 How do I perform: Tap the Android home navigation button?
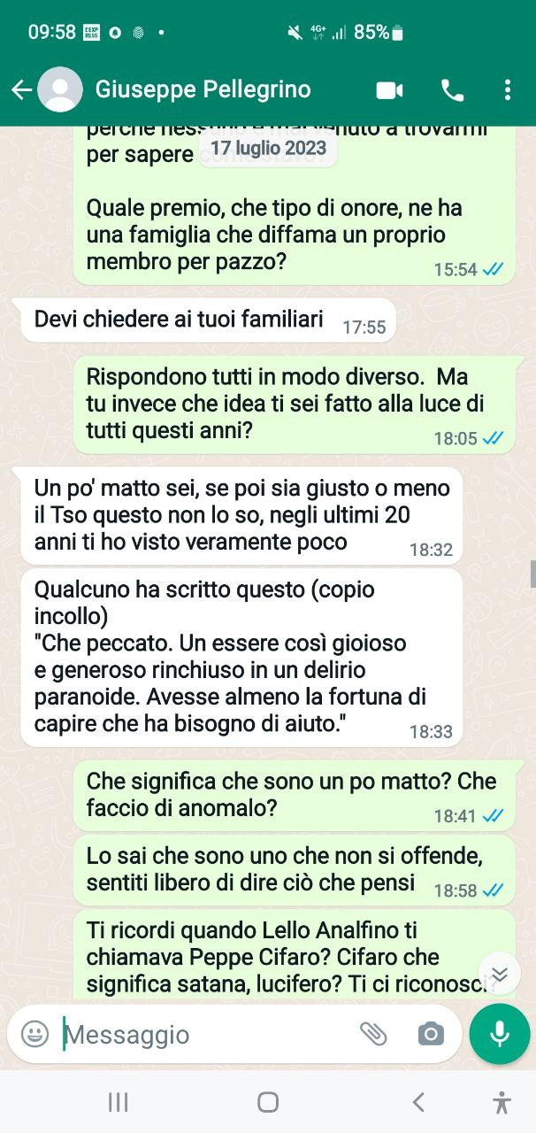[268, 1102]
